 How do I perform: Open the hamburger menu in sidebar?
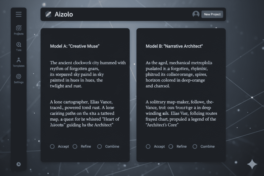[x=19, y=14]
